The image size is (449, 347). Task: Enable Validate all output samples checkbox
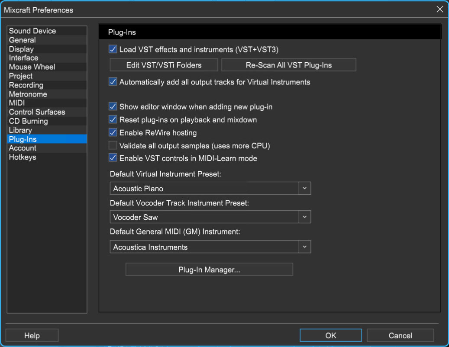pyautogui.click(x=113, y=145)
